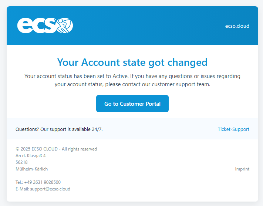This screenshot has height=206, width=263.
Task: Open the Imprint link
Action: [242, 169]
